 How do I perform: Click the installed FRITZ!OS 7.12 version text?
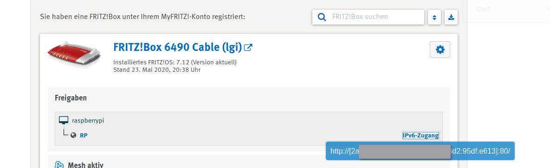pyautogui.click(x=175, y=62)
